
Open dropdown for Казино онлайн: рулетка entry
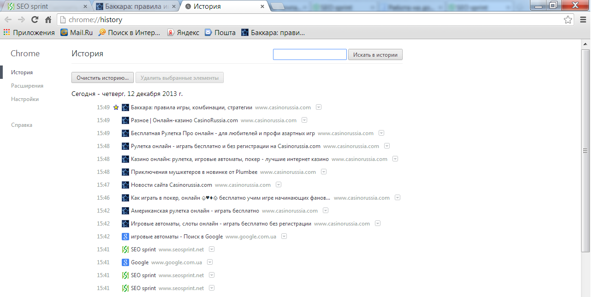pos(395,159)
